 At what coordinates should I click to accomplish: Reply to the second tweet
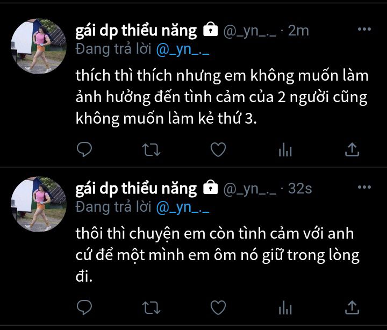tap(84, 307)
